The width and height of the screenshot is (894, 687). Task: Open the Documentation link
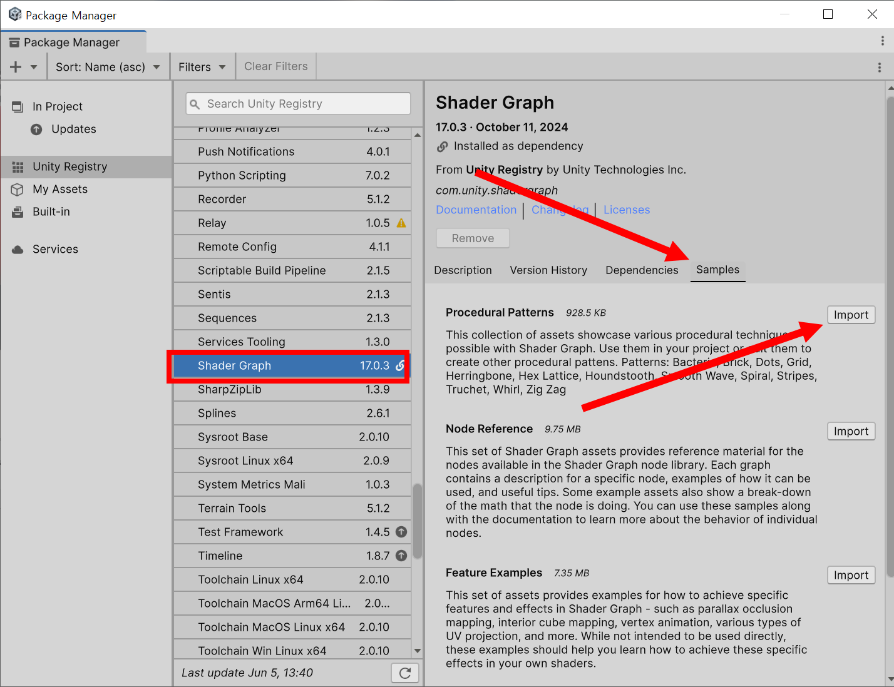[x=476, y=210]
